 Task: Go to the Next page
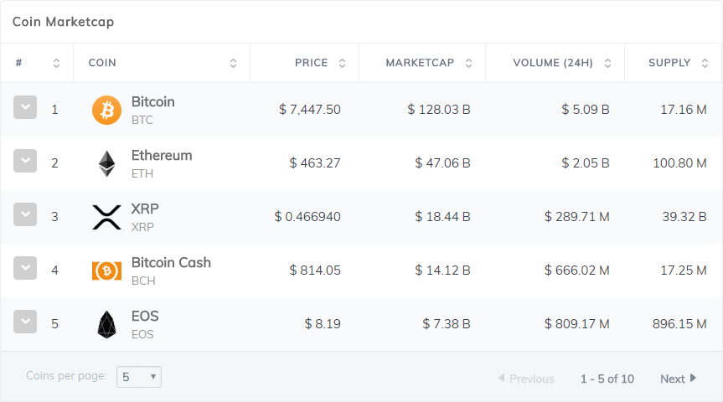pos(678,379)
